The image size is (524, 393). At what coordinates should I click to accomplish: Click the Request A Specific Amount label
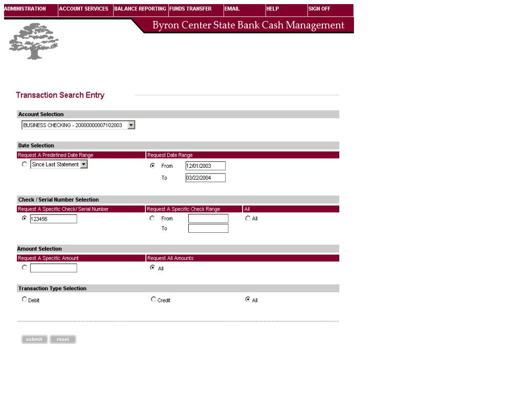coord(48,258)
